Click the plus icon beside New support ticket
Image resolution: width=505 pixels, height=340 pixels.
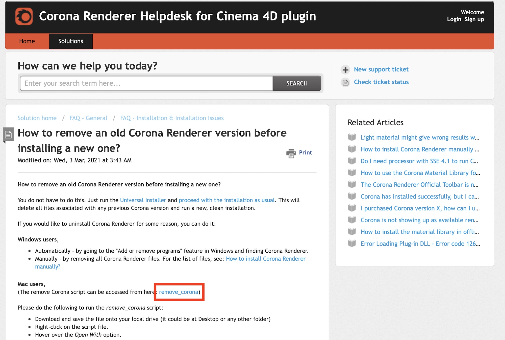345,70
